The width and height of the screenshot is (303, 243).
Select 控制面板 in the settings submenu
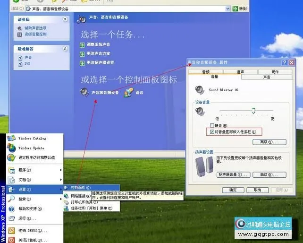(80, 188)
